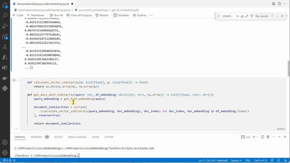This screenshot has width=290, height=163.
Task: Create a new terminal with plus
Action: [254, 137]
